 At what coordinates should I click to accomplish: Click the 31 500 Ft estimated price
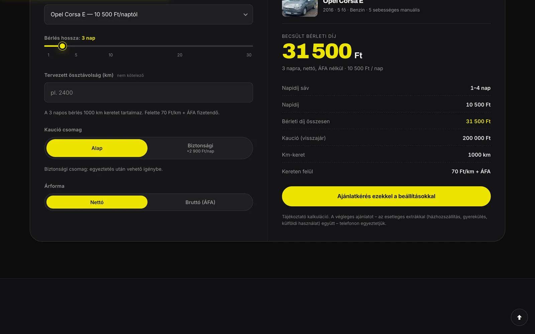click(322, 51)
